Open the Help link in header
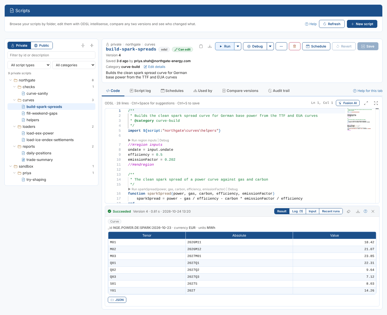Image resolution: width=387 pixels, height=315 pixels. 311,24
